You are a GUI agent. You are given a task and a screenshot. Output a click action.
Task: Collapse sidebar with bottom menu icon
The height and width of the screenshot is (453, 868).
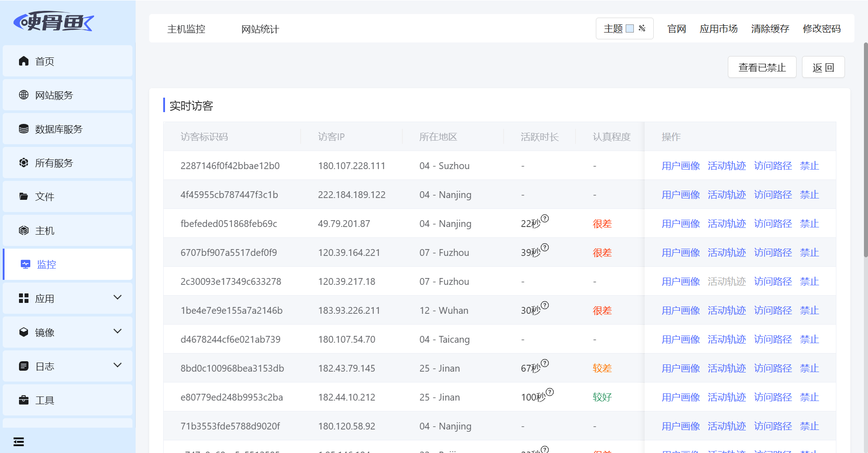(19, 442)
